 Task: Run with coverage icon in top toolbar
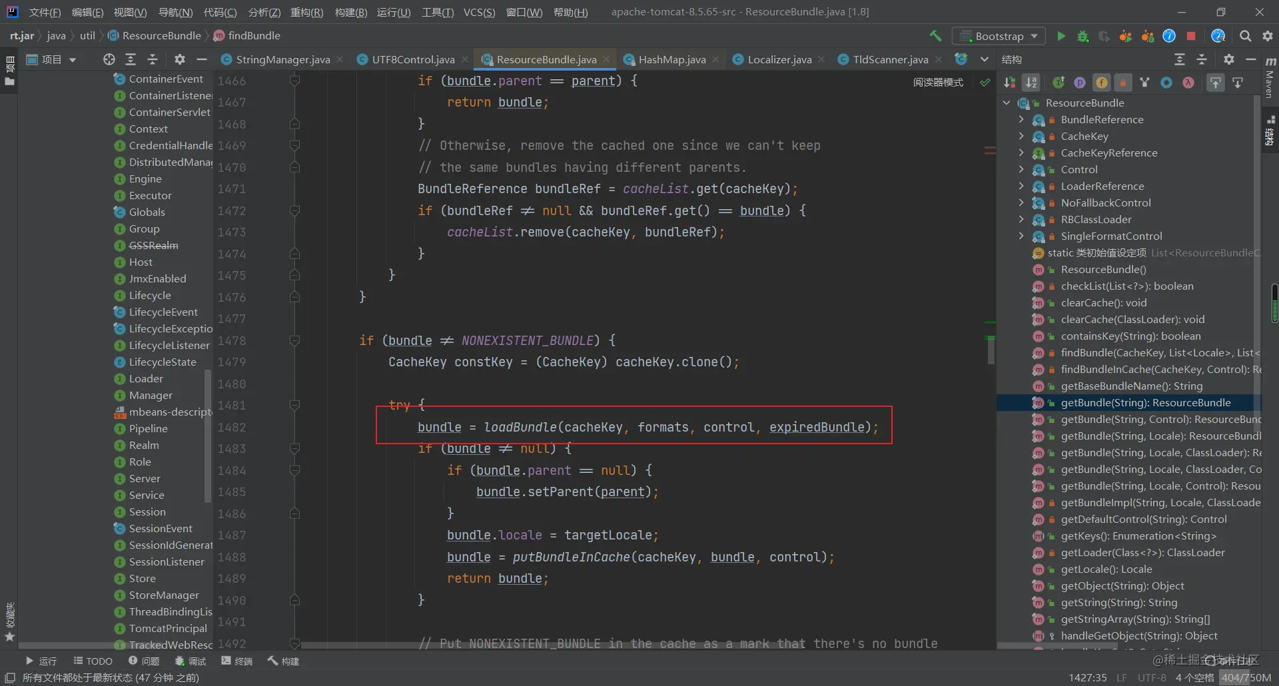click(1104, 36)
